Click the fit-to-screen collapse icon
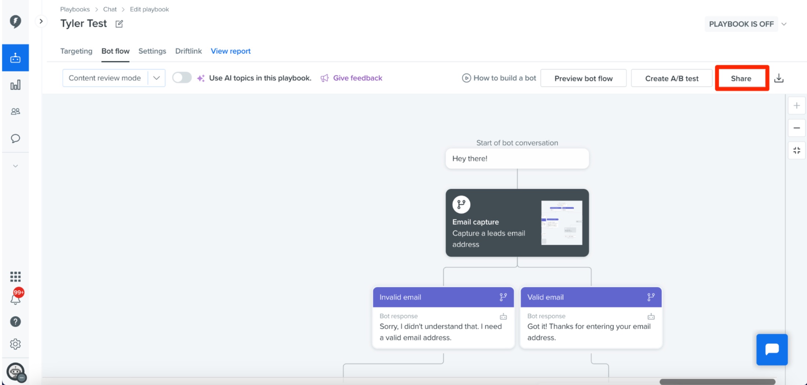The width and height of the screenshot is (807, 385). click(796, 150)
